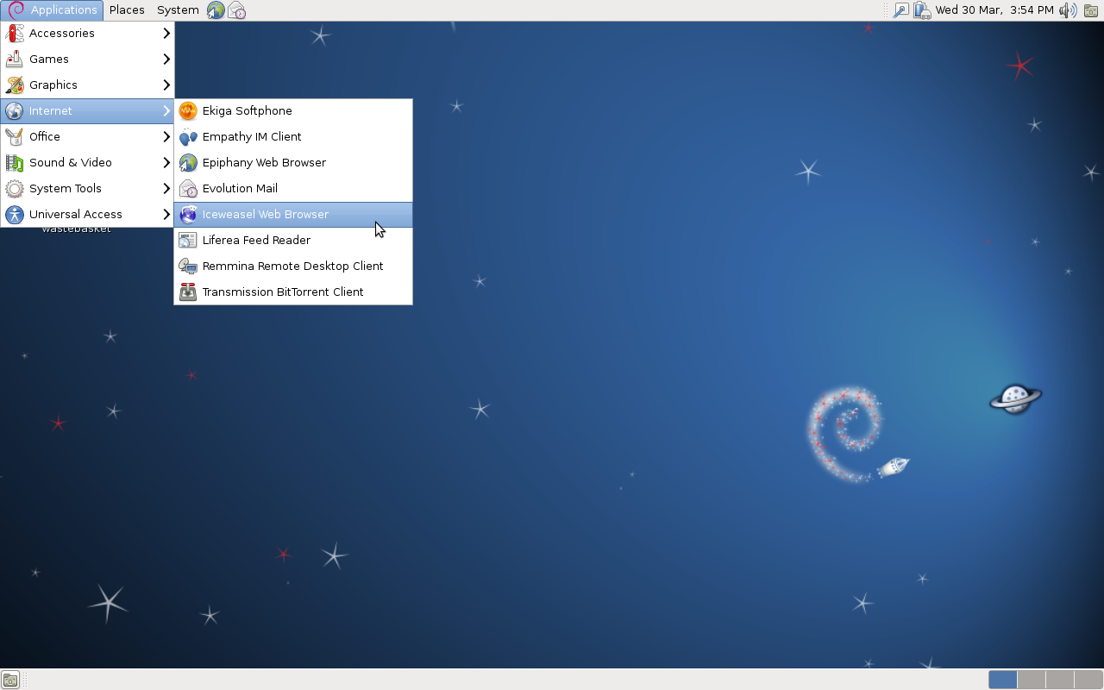Expand the Games submenu arrow
1104x690 pixels.
(x=166, y=59)
